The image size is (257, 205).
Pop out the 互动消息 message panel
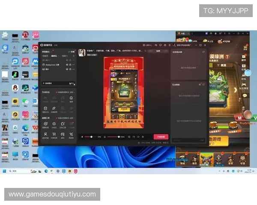coord(203,85)
